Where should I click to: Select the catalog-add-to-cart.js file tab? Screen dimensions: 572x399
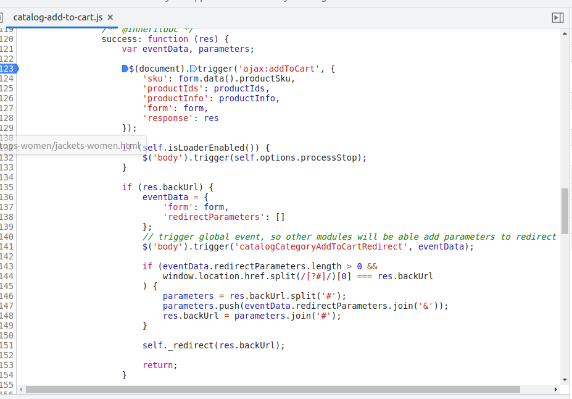(x=58, y=18)
